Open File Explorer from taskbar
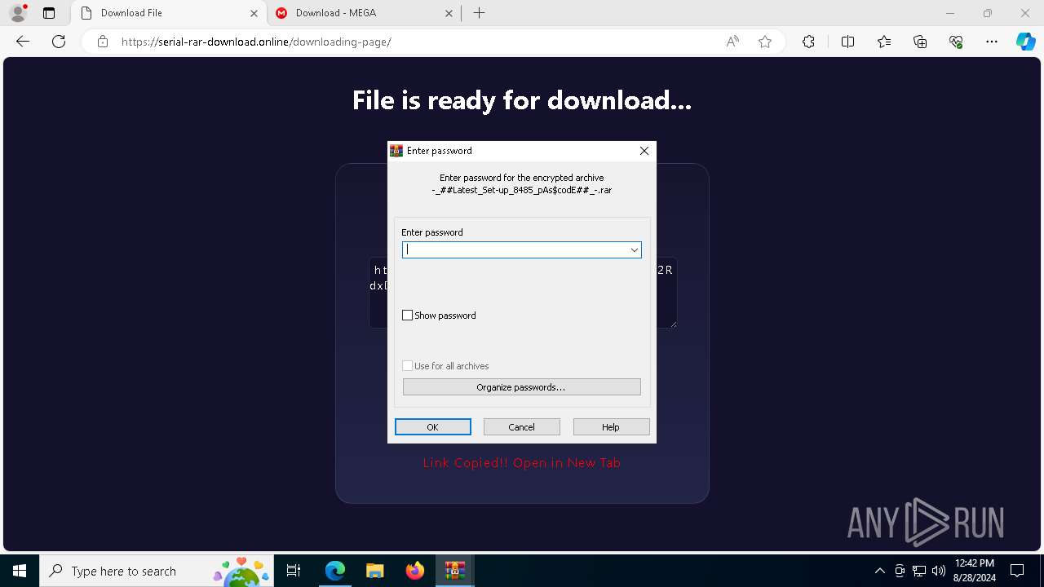Viewport: 1044px width, 587px height. coord(374,571)
